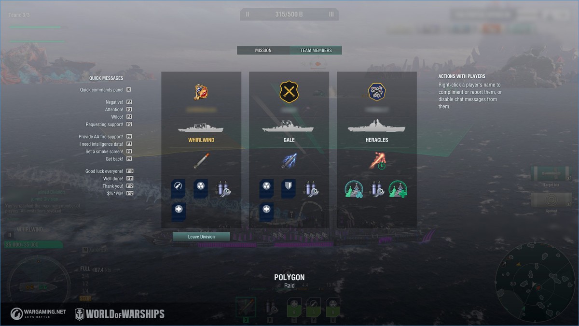
Task: Click Whirlwind's torpedo weapon icon
Action: (201, 161)
